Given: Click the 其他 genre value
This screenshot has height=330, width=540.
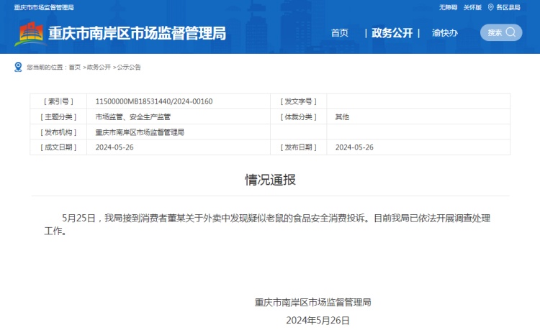Looking at the screenshot, I should coord(342,117).
